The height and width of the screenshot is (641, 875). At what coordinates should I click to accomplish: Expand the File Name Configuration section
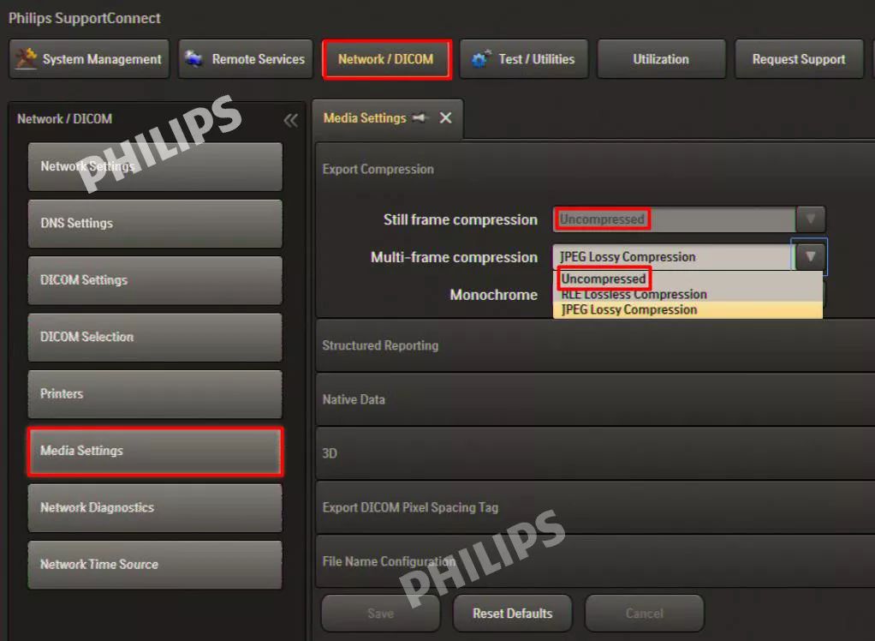(x=595, y=561)
